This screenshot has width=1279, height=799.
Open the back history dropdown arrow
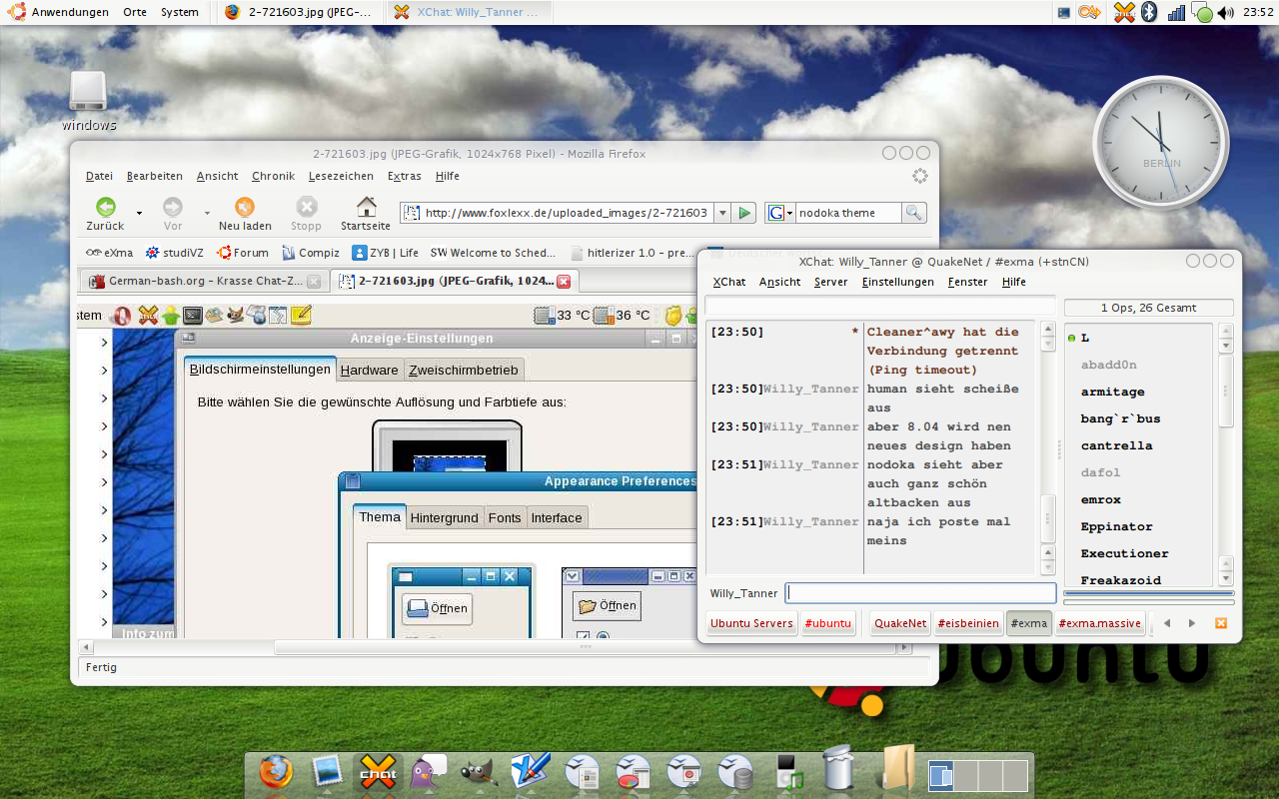click(x=139, y=213)
